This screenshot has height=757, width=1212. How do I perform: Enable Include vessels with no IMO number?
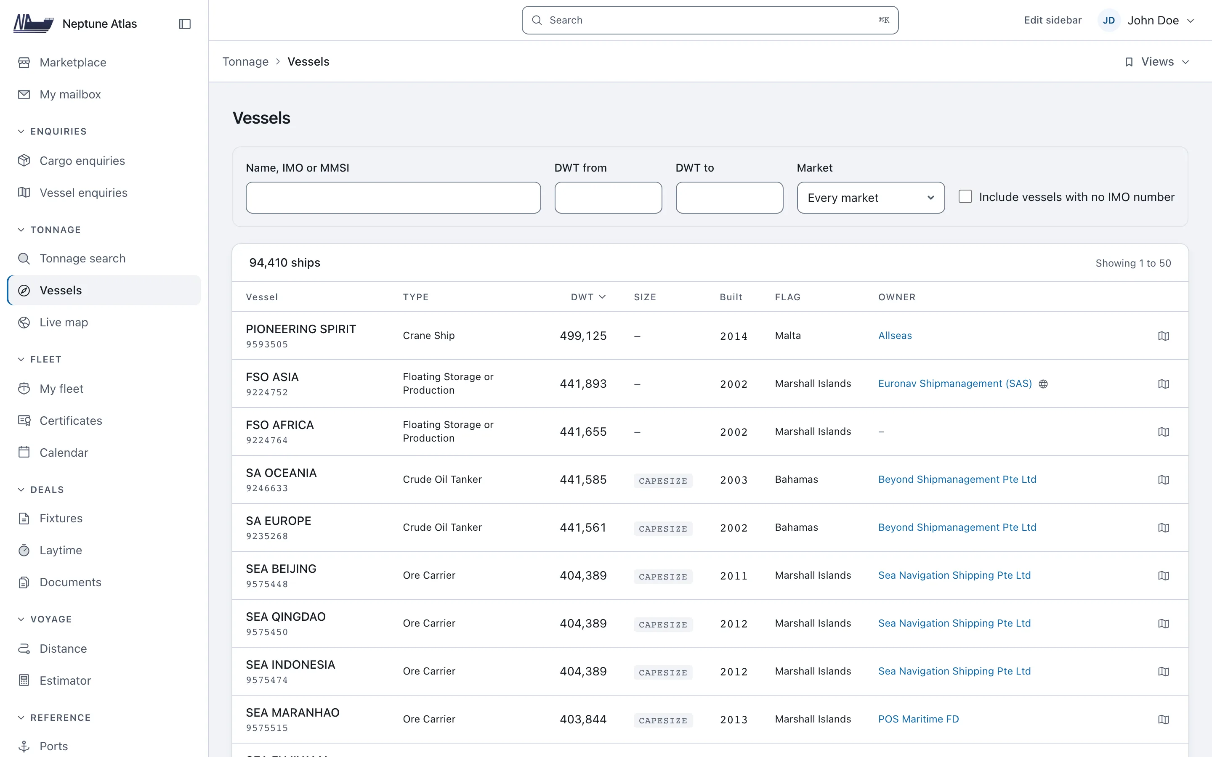[x=965, y=197]
